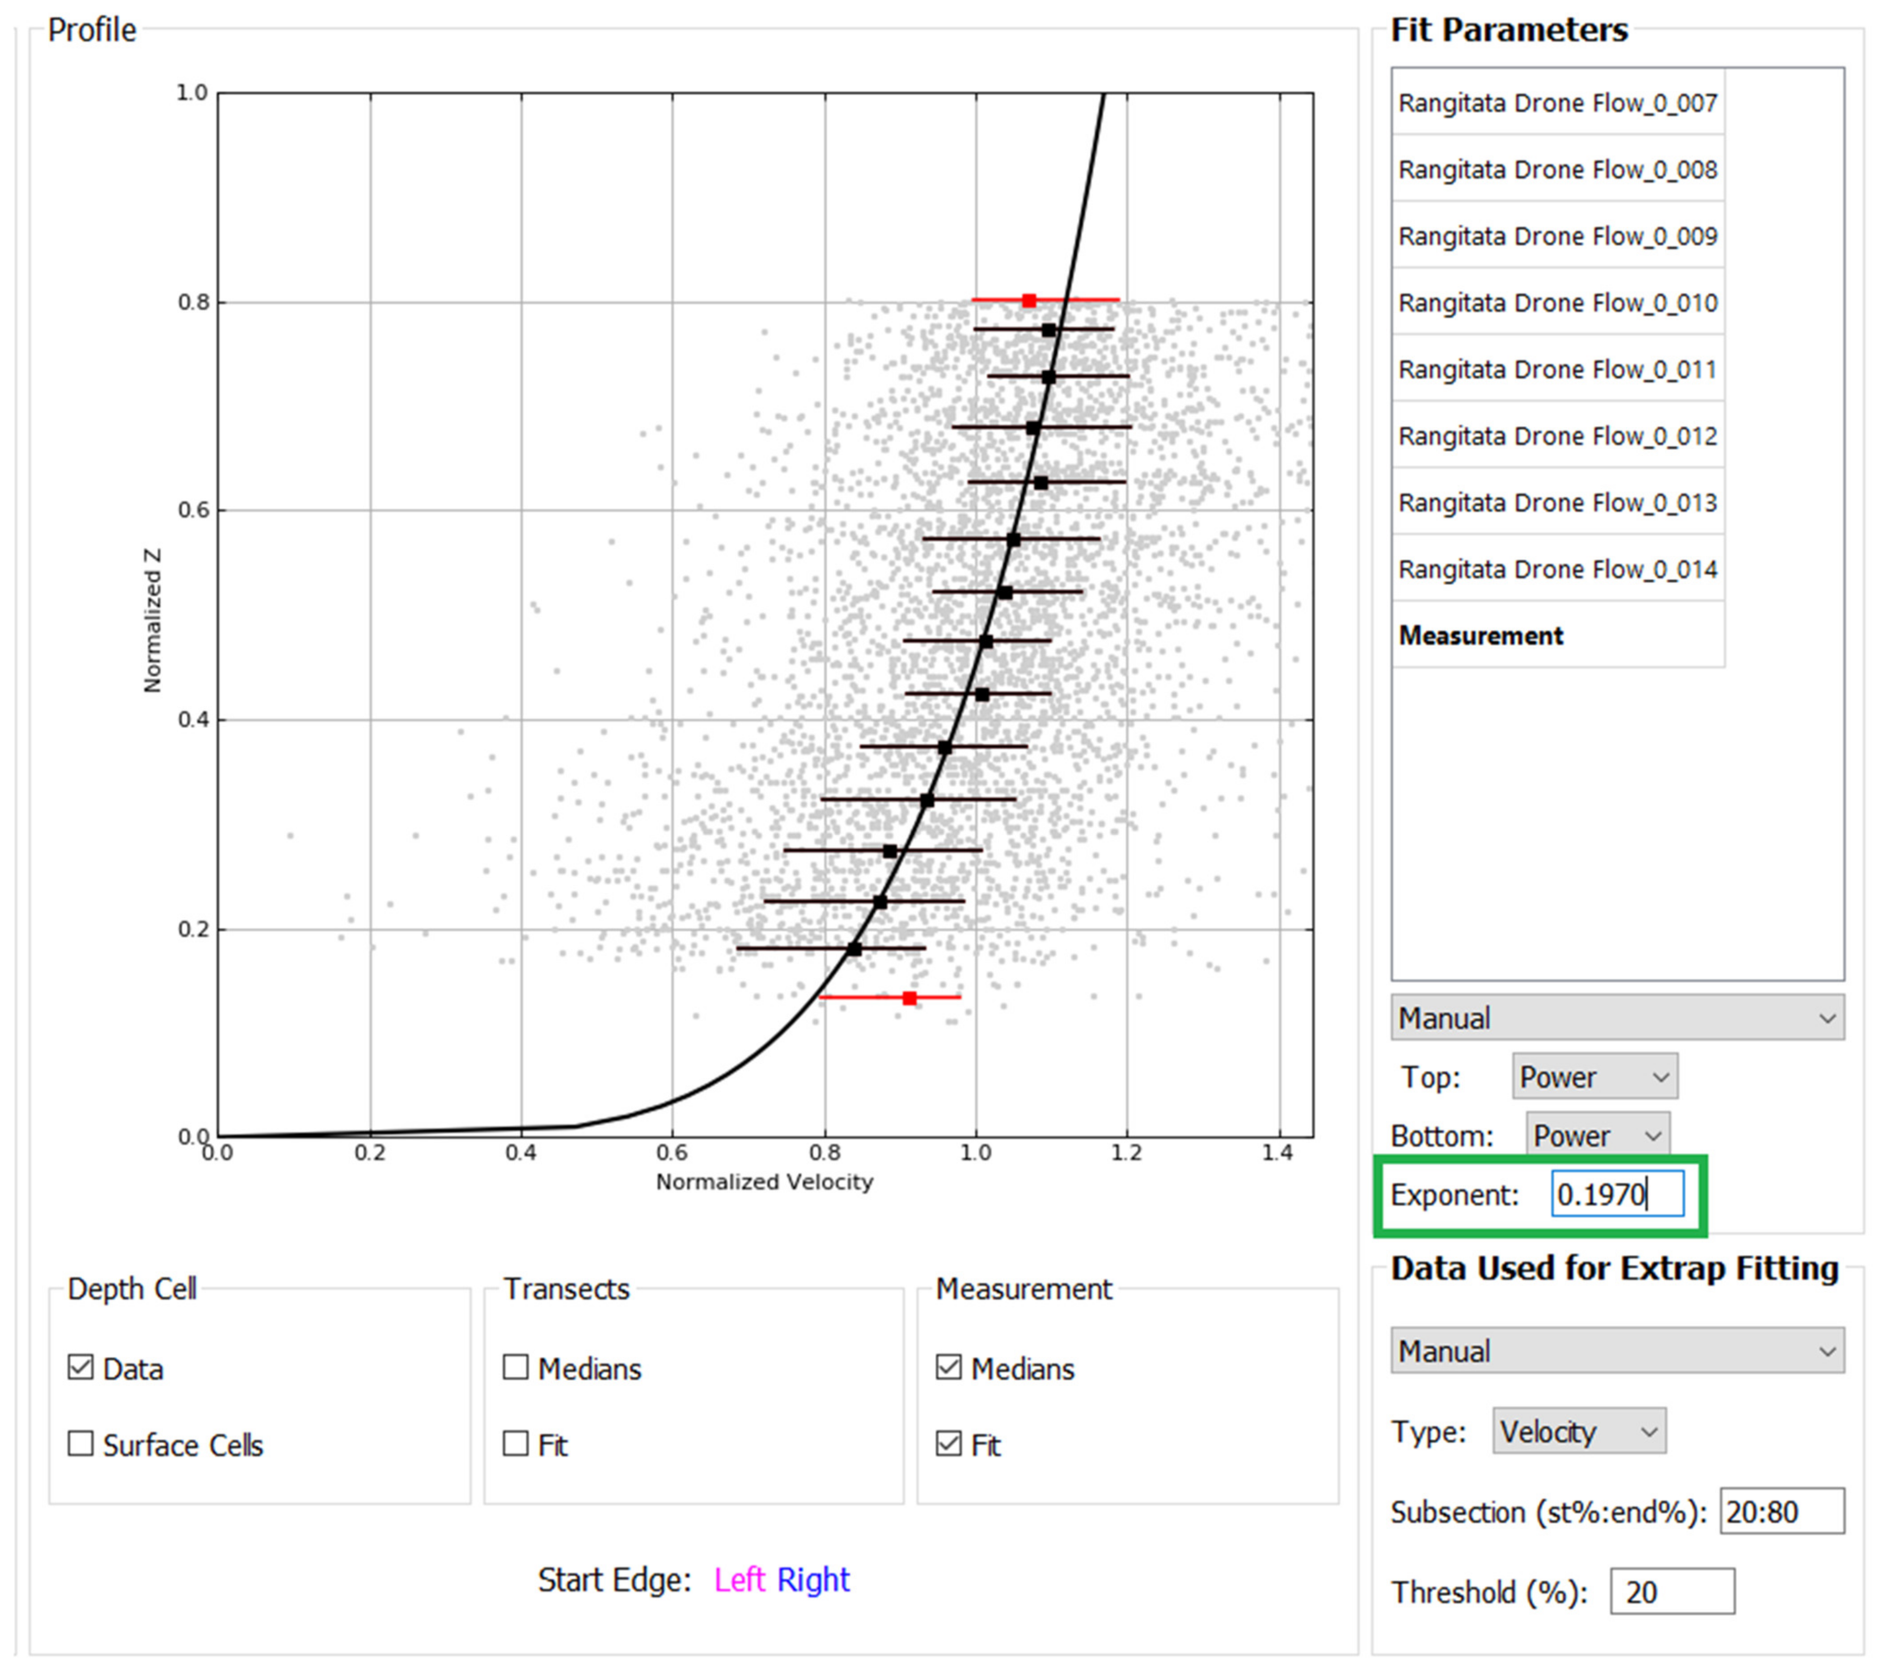Image resolution: width=1878 pixels, height=1670 pixels.
Task: Select Rangitata Drone Flow_0_010 transect
Action: click(x=1557, y=302)
